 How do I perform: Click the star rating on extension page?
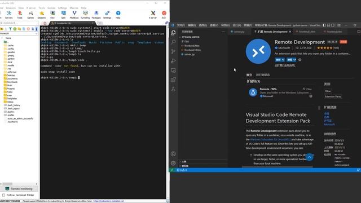click(x=324, y=48)
